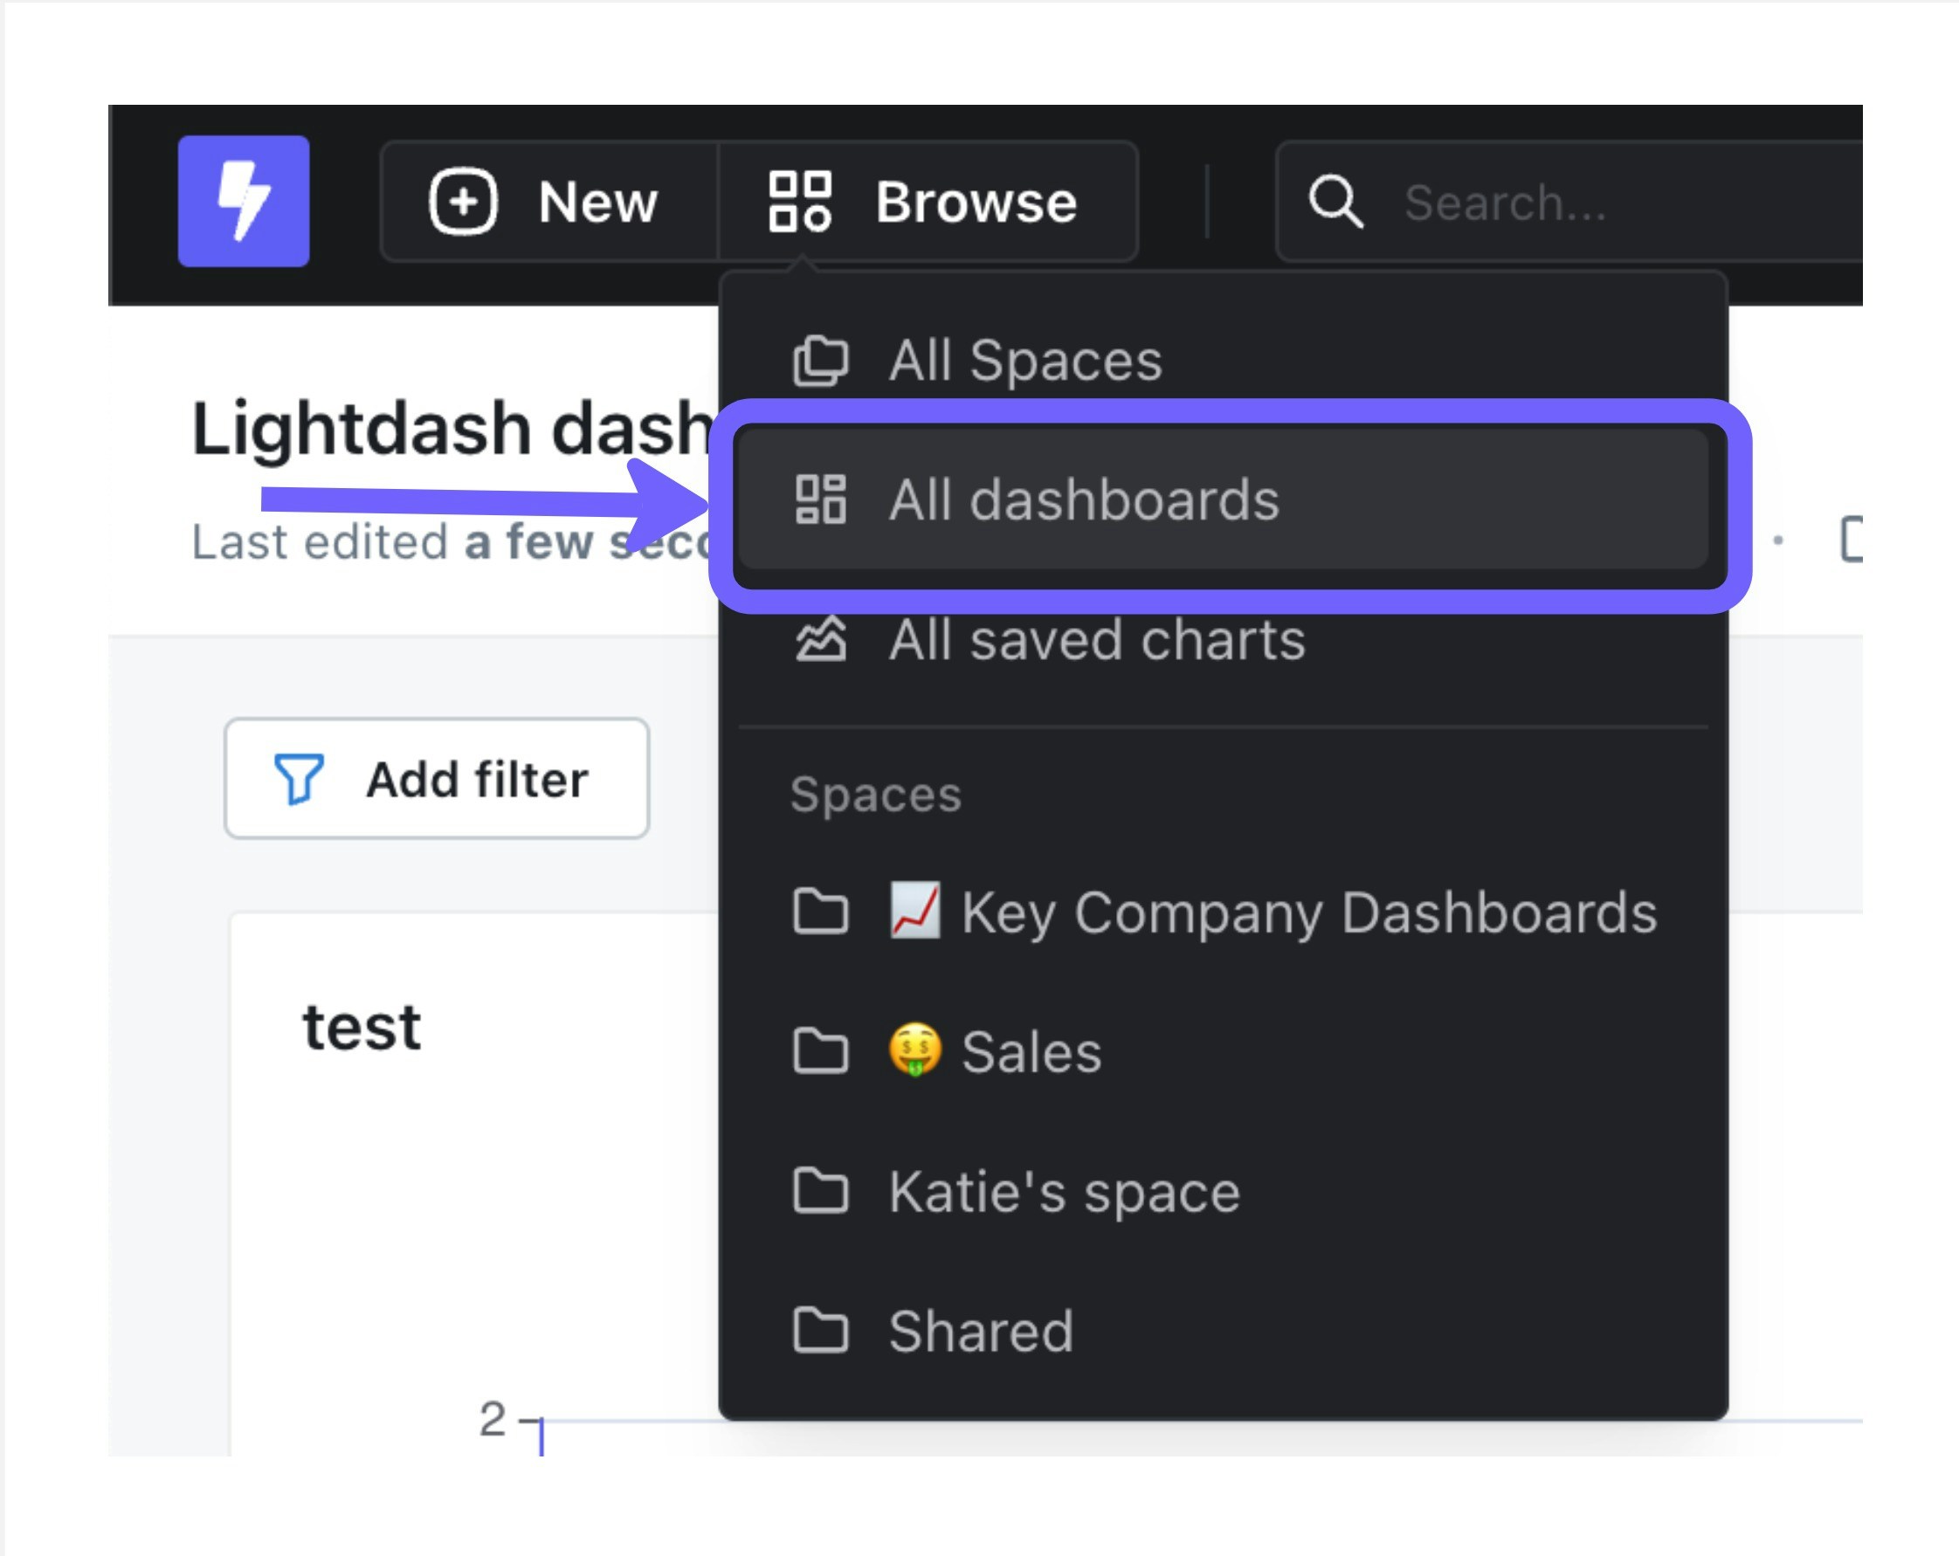This screenshot has height=1556, width=1959.
Task: Click the All Spaces stacked-folders icon
Action: (820, 361)
